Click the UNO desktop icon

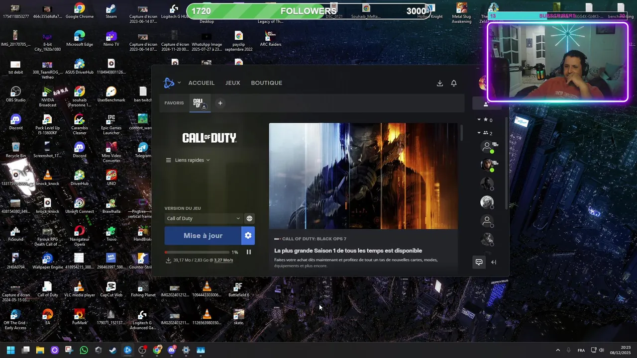point(111,178)
